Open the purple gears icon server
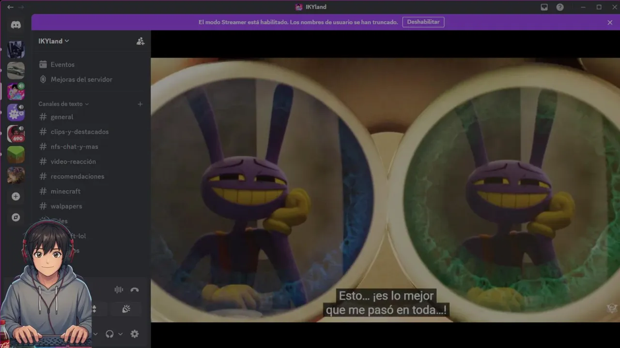This screenshot has height=348, width=620. tap(16, 112)
